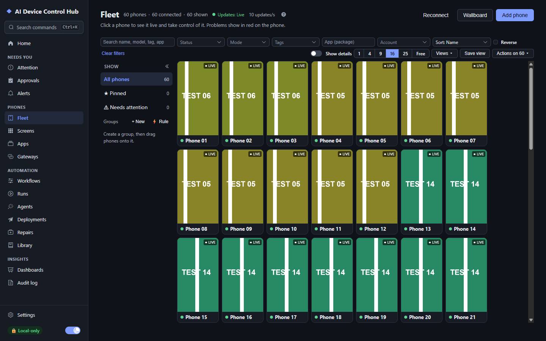This screenshot has width=546, height=341.
Task: Click the Add phone button
Action: tap(515, 15)
